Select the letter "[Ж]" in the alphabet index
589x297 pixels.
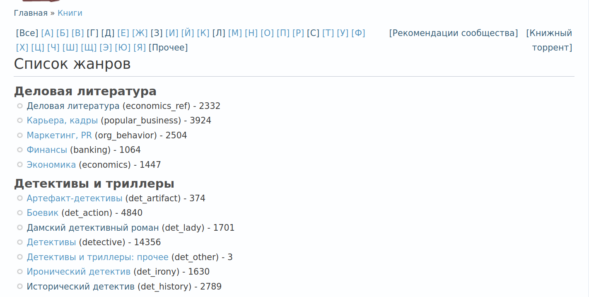tap(140, 33)
